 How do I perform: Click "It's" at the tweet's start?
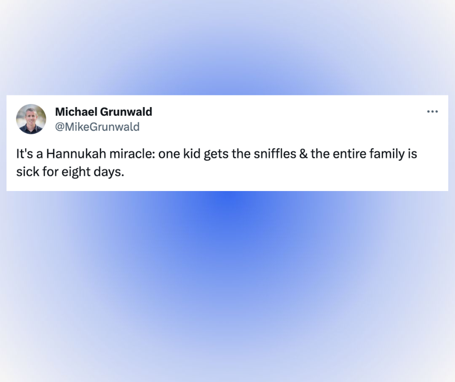point(24,155)
